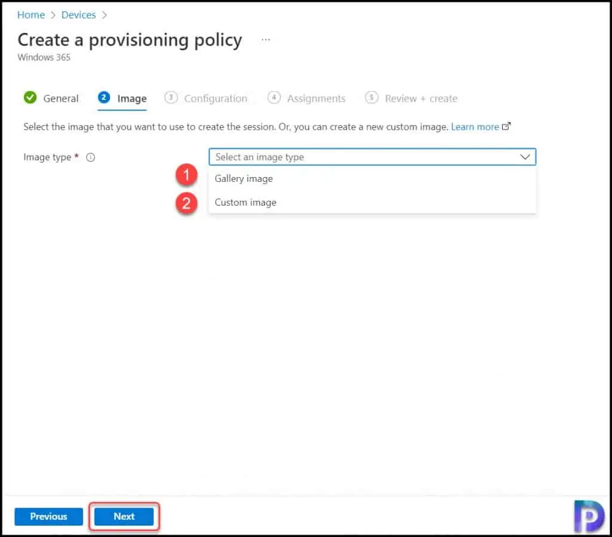Choose Custom image option
The image size is (612, 537).
372,202
